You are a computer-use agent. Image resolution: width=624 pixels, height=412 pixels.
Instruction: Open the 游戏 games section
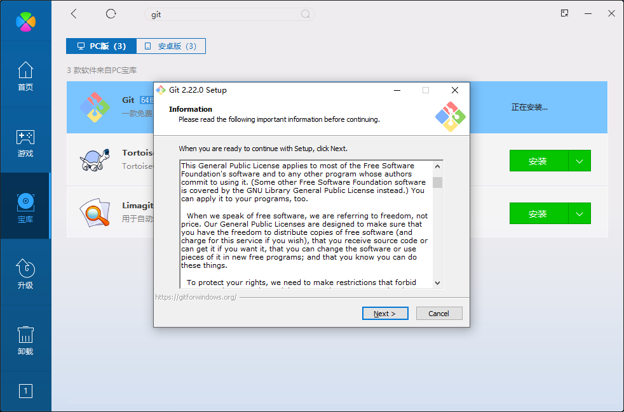pos(25,143)
